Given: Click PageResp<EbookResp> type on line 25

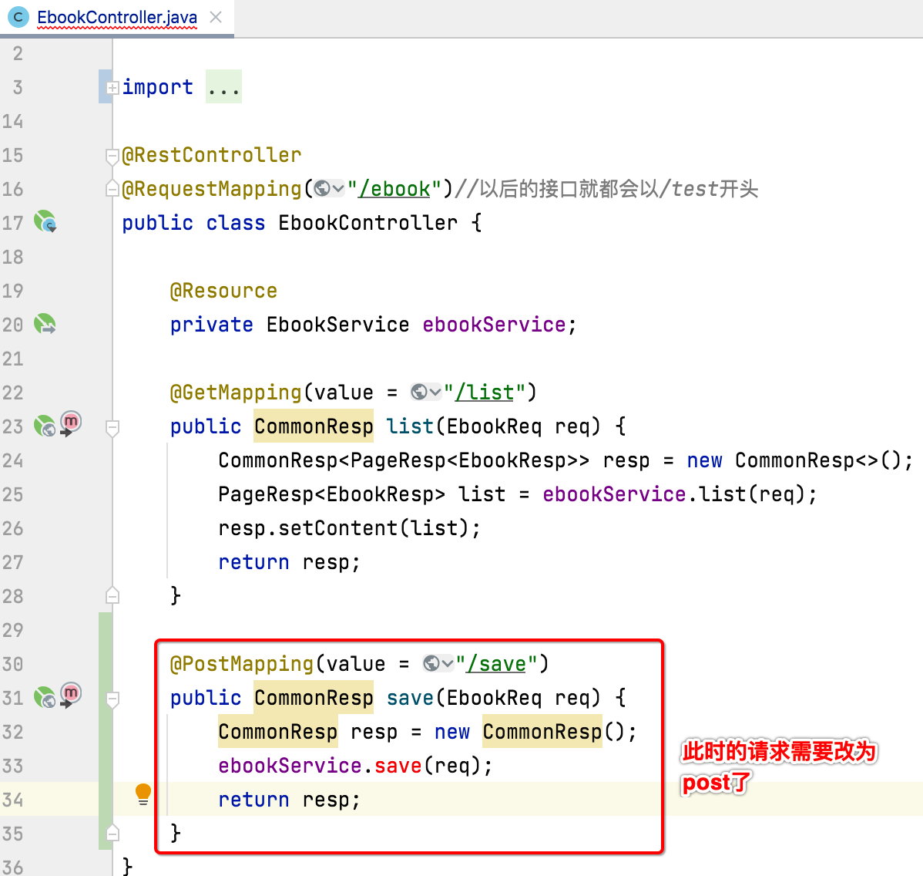Looking at the screenshot, I should coord(331,494).
